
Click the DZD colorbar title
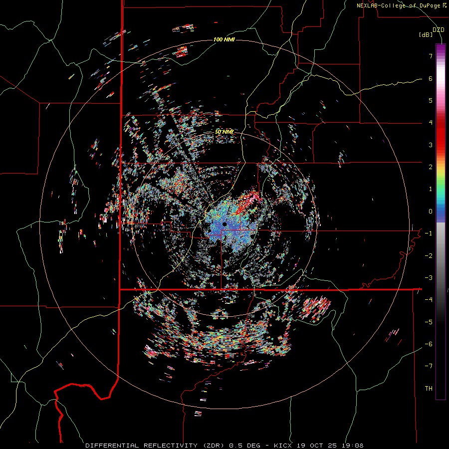439,30
